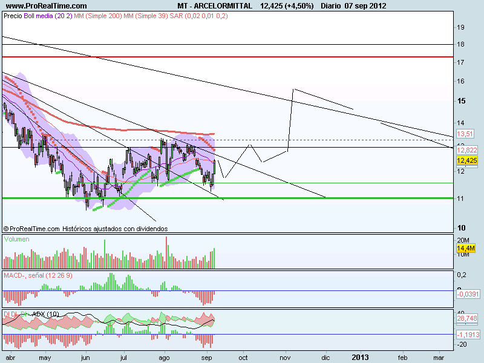Click the dic month on time axis
The image size is (484, 363).
[x=325, y=358]
